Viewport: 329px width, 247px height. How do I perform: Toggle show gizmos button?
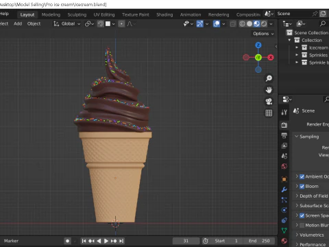[x=199, y=24]
